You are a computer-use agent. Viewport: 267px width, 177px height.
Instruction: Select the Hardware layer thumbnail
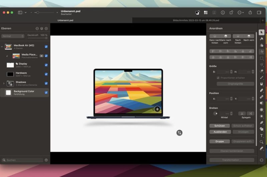tap(10, 74)
